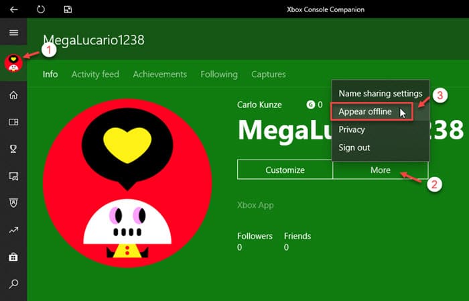
Task: Refresh the page with the reload icon
Action: [41, 9]
